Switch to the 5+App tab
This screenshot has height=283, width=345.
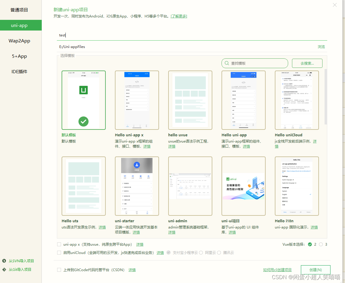(19, 56)
